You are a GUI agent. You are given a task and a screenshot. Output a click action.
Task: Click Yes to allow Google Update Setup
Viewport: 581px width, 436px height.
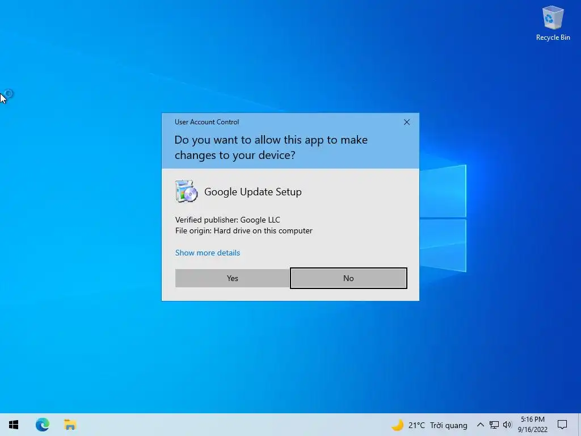232,278
